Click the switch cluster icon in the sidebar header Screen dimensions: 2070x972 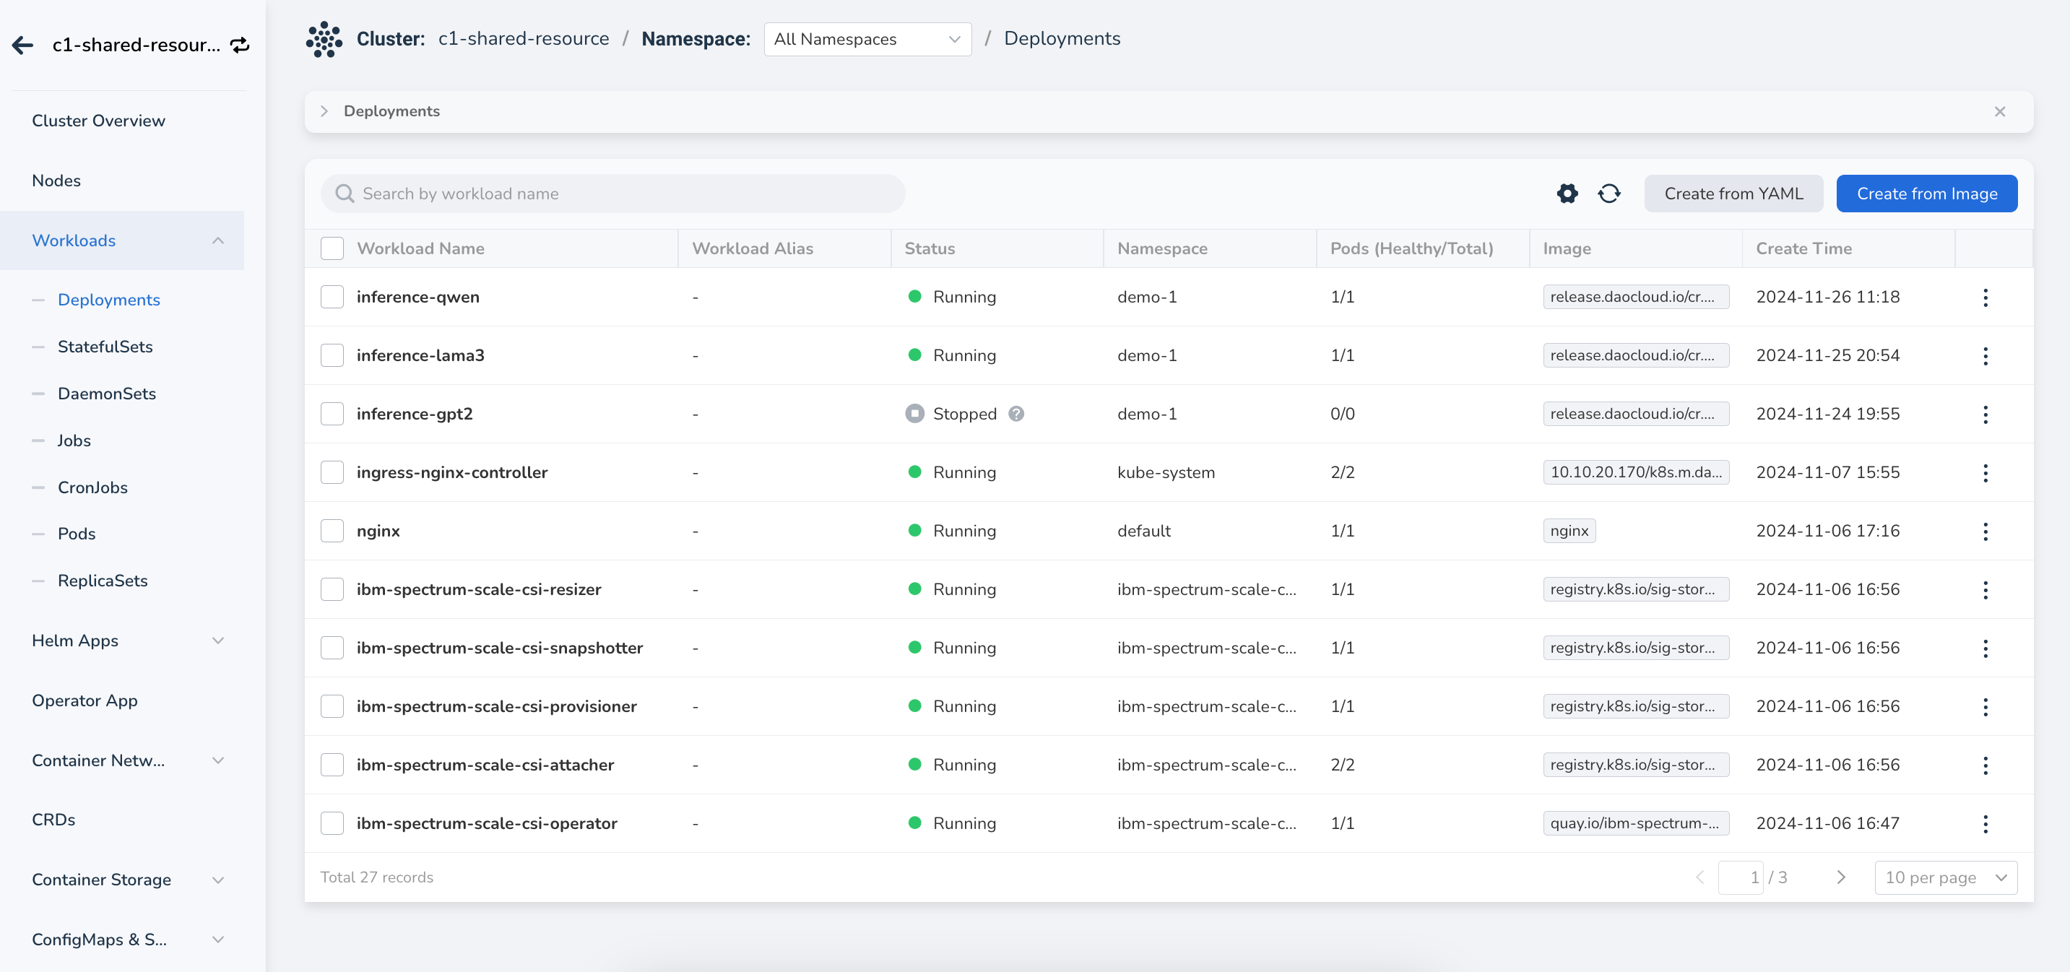point(240,45)
